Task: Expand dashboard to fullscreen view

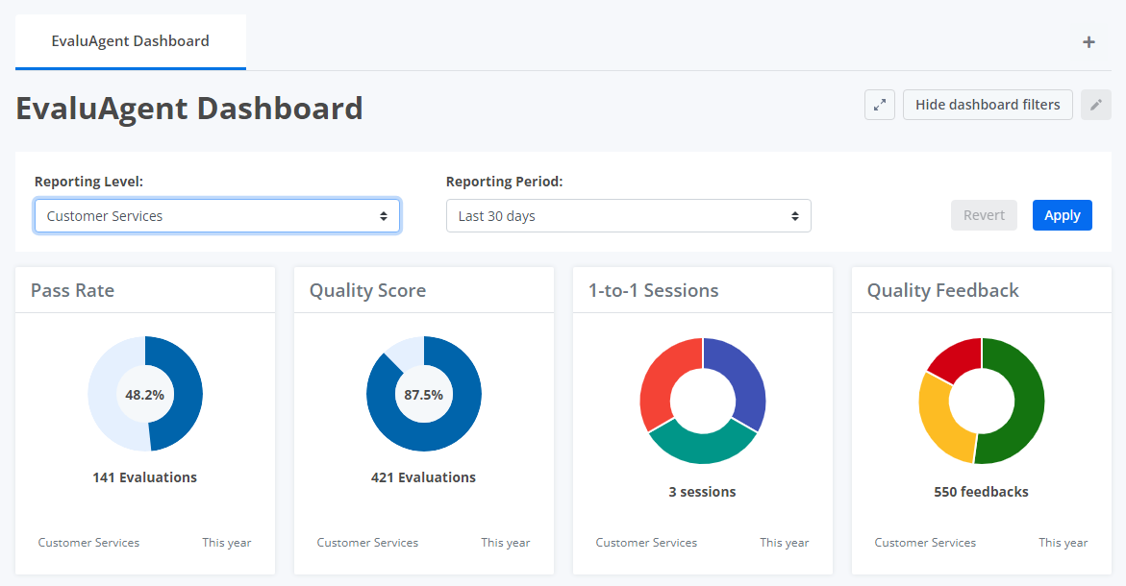Action: (x=880, y=105)
